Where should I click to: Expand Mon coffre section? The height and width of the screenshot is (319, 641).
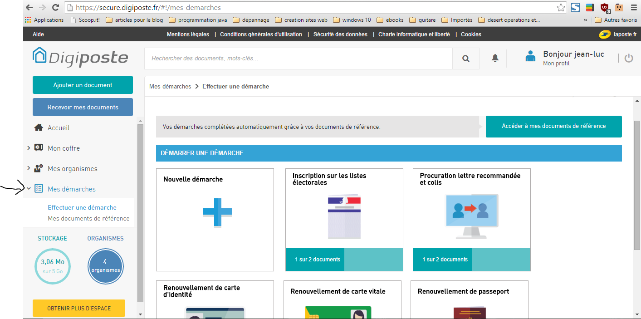tap(29, 148)
